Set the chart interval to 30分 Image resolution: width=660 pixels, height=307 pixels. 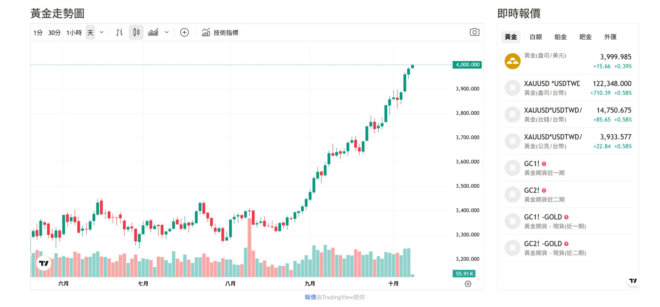pyautogui.click(x=54, y=33)
